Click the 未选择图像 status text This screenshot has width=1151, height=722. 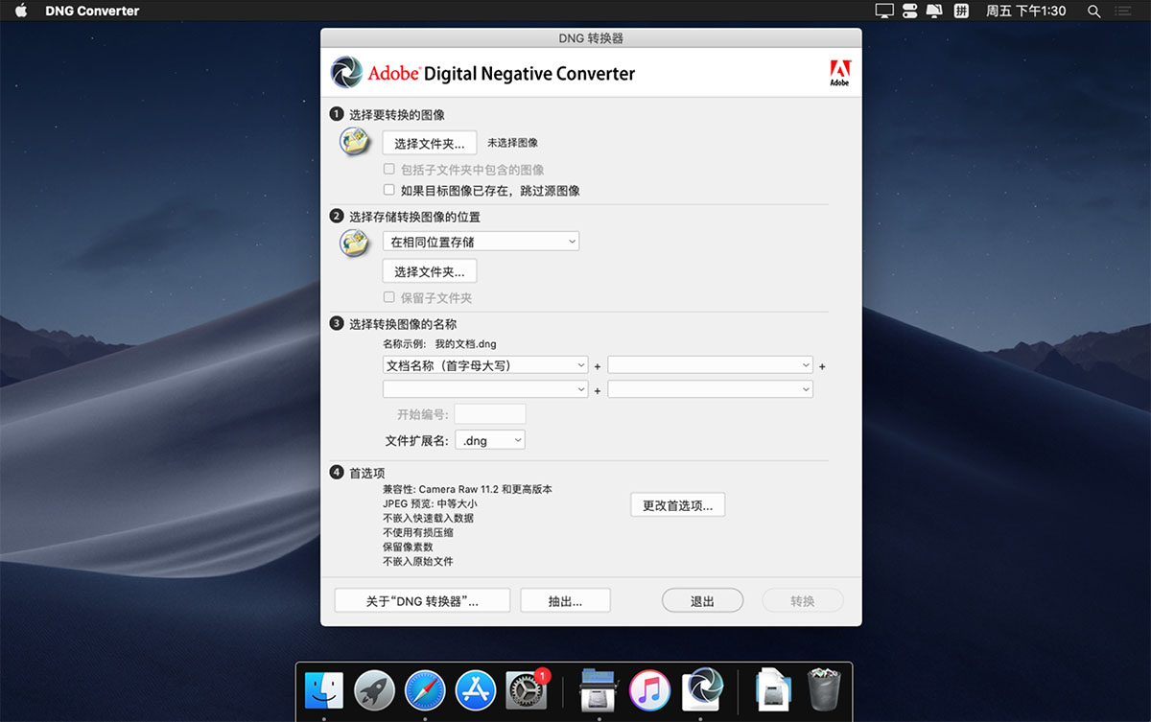[x=512, y=143]
